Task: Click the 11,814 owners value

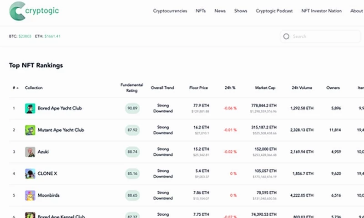Action: point(335,130)
